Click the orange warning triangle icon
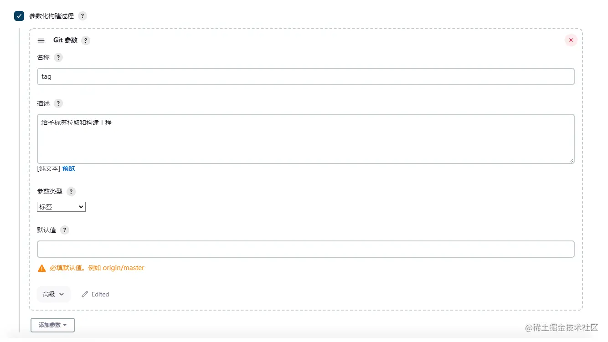608x342 pixels. [x=42, y=268]
